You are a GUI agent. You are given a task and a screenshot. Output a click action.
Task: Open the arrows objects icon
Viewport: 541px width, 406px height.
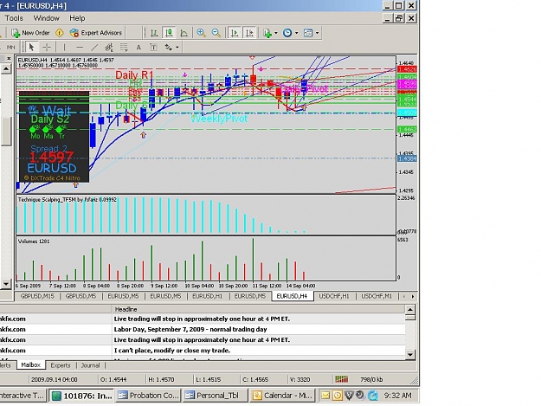pyautogui.click(x=169, y=48)
